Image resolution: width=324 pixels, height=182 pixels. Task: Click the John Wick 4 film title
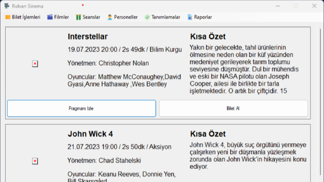tap(90, 134)
